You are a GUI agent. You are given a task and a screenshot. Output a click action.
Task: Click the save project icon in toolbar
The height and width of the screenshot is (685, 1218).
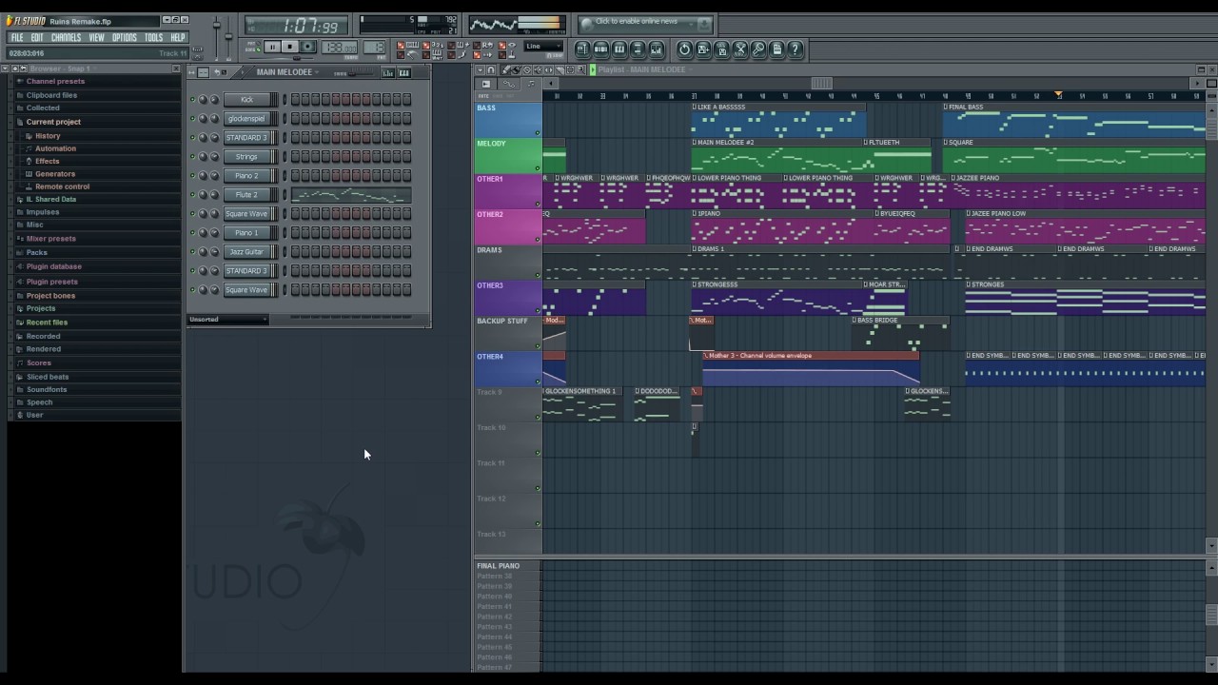[x=703, y=49]
